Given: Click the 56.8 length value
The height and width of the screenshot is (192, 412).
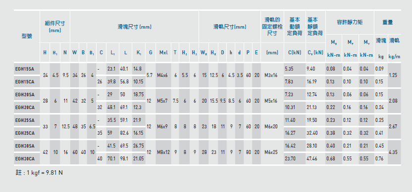Looking at the screenshot, I should (124, 82).
